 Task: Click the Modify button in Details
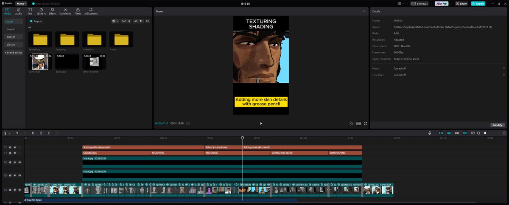click(498, 125)
